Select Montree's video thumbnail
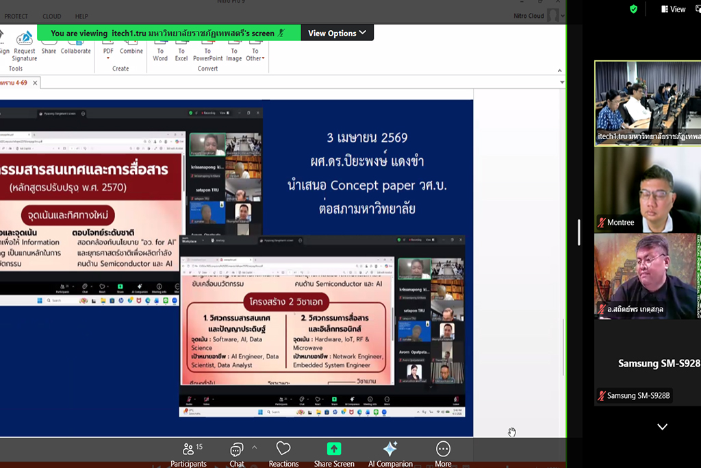This screenshot has height=468, width=701. point(647,189)
